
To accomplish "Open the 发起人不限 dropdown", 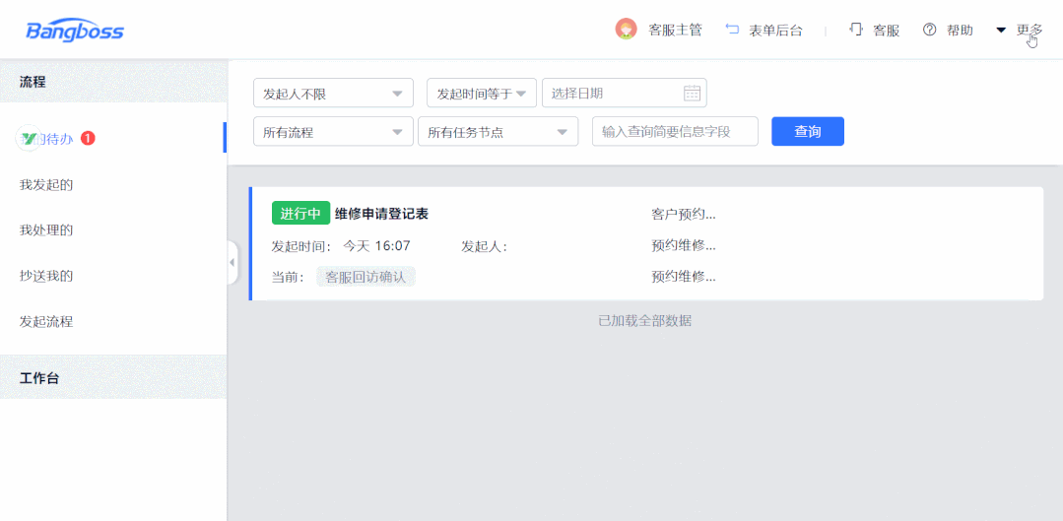I will coord(333,94).
